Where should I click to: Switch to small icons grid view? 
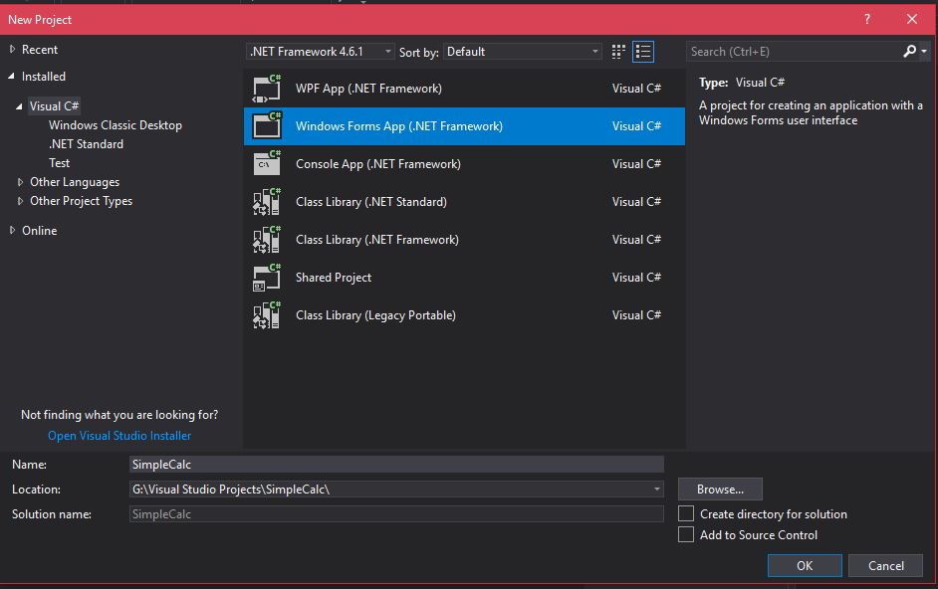(x=618, y=52)
